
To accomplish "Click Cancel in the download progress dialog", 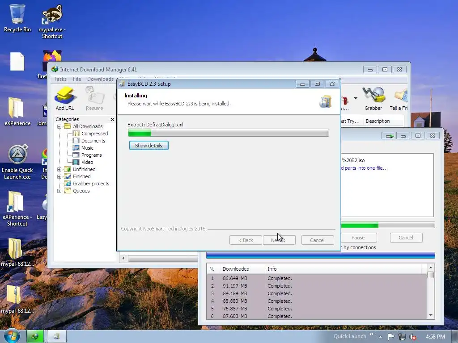I will (406, 238).
